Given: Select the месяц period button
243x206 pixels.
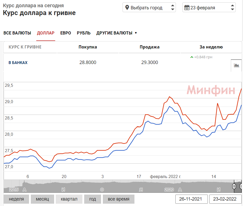Looking at the screenshot, I should click(x=42, y=199).
